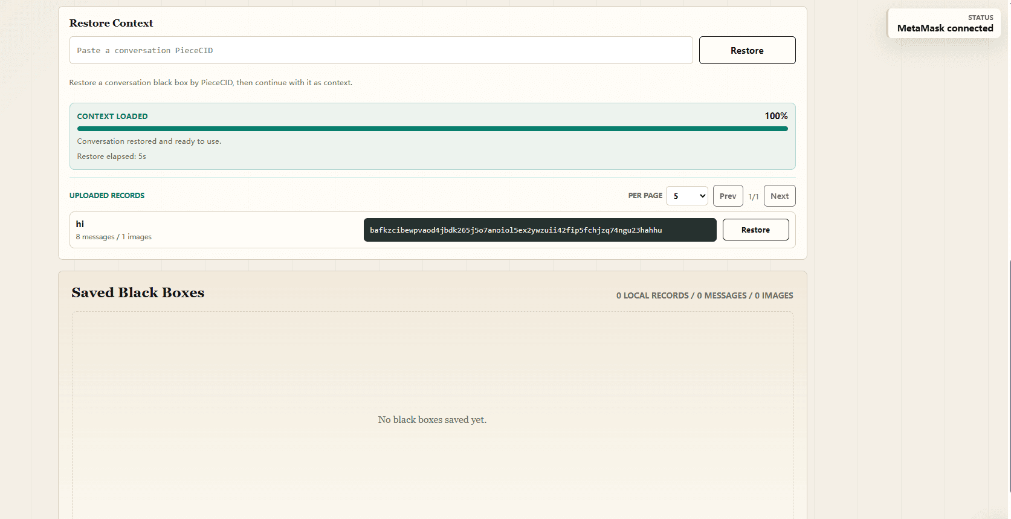Click the conversation PieceCID input field
Screen dimensions: 1011x519
(381, 50)
